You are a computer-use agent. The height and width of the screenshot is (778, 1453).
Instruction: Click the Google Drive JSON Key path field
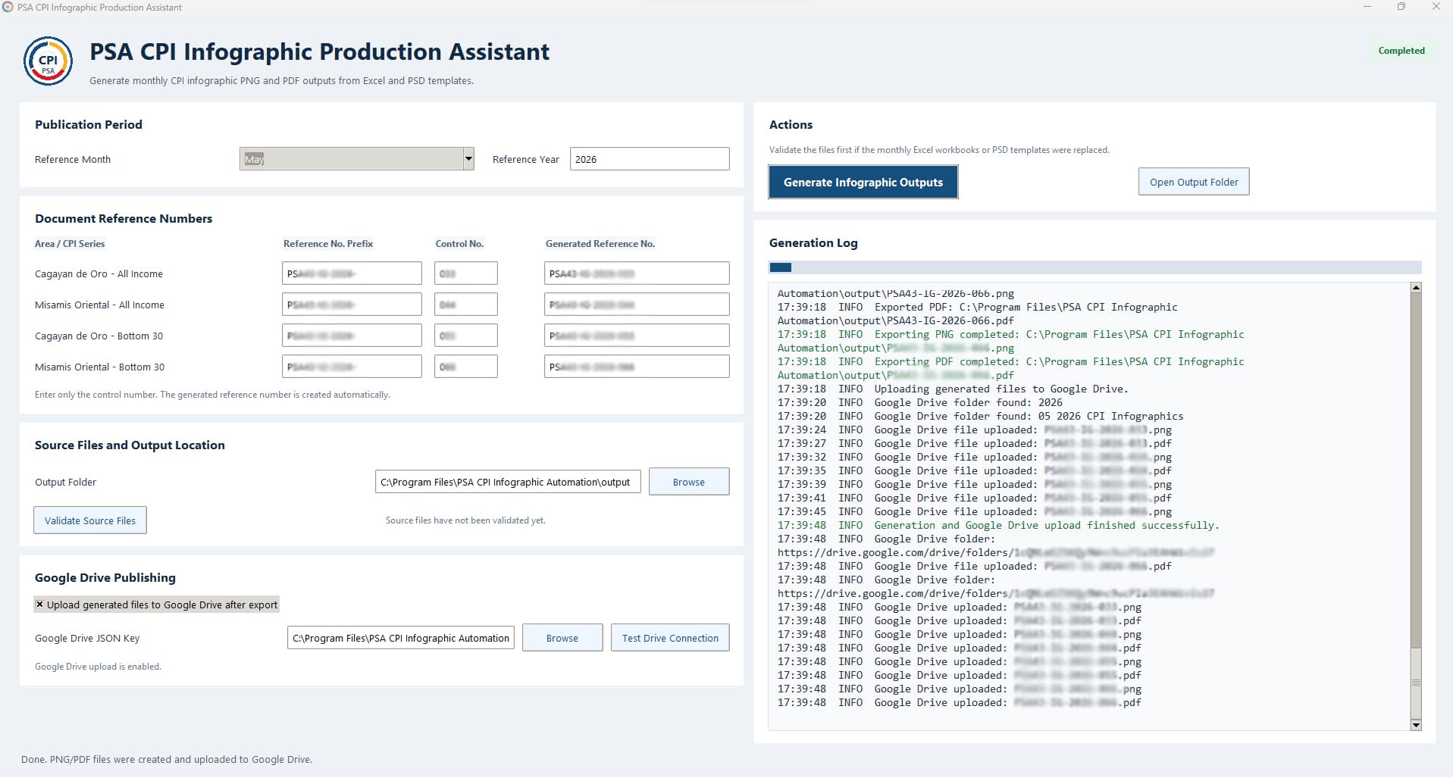click(401, 638)
